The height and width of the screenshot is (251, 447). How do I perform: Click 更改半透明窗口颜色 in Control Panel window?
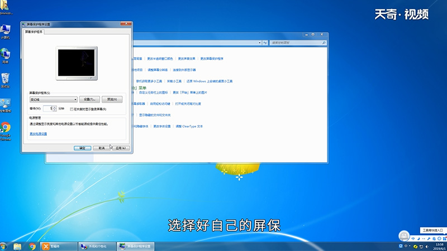(160, 59)
